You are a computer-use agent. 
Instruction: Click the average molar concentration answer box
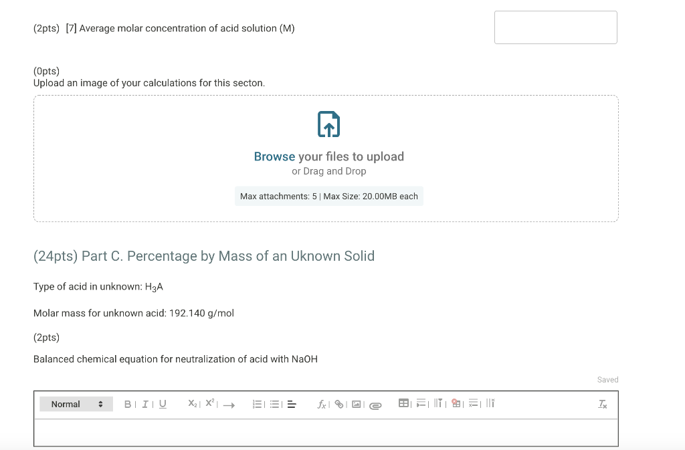point(555,27)
